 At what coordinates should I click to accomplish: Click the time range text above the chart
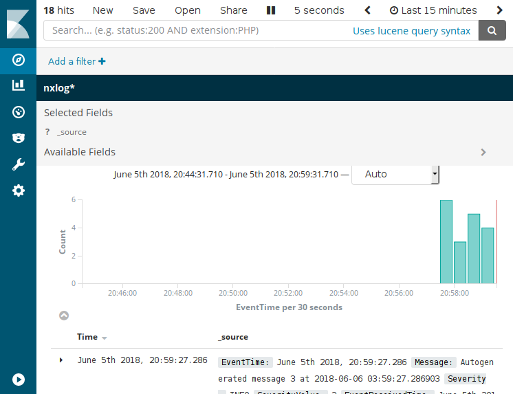pyautogui.click(x=226, y=175)
